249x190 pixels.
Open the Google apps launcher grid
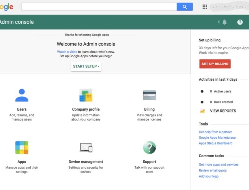click(x=205, y=7)
